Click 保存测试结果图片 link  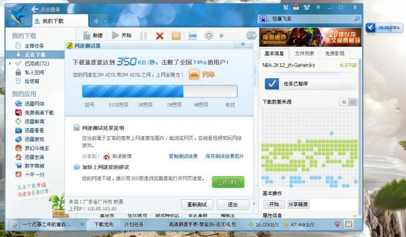click(224, 156)
